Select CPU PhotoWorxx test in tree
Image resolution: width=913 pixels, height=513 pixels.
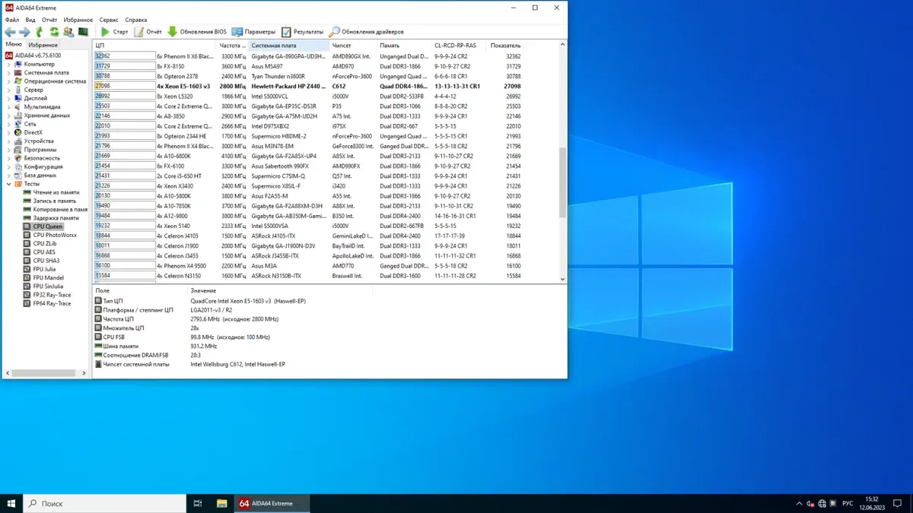click(55, 235)
